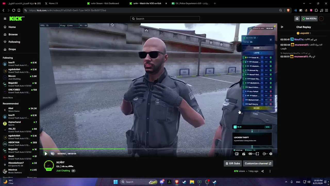Open video player settings gear
The height and width of the screenshot is (186, 330).
click(x=271, y=154)
